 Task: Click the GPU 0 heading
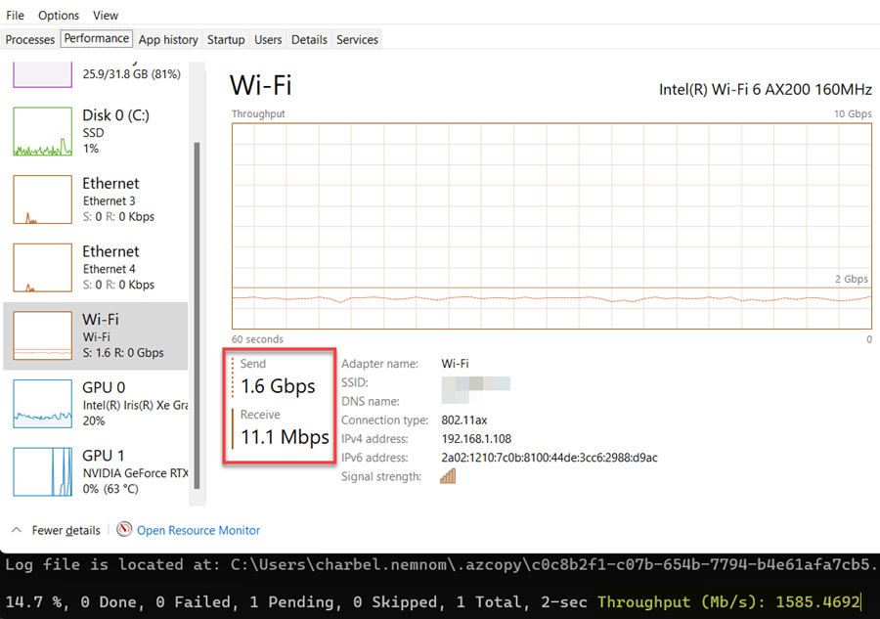[104, 387]
